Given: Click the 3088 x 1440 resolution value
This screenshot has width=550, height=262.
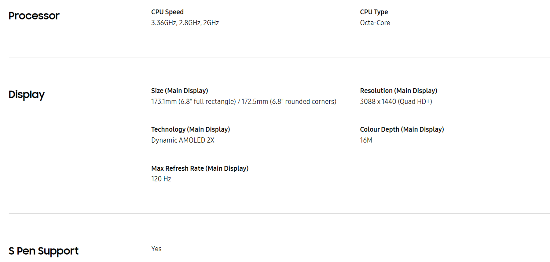Looking at the screenshot, I should 396,101.
